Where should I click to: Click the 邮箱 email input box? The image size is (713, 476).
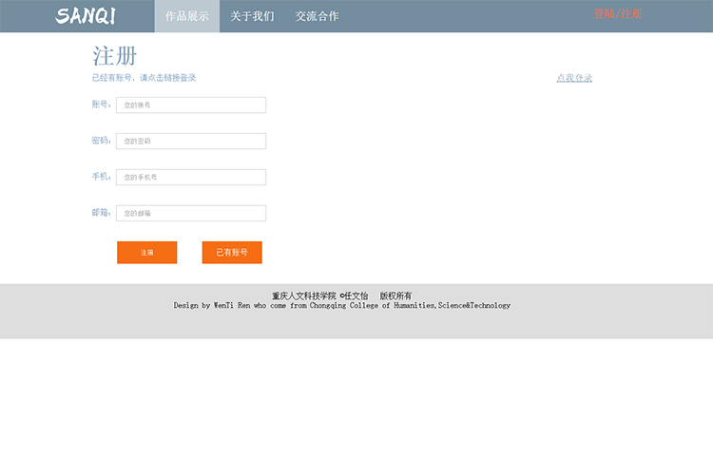click(191, 214)
